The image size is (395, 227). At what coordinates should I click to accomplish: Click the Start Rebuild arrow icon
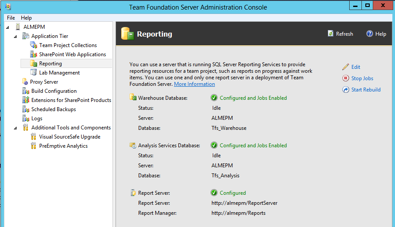(346, 90)
